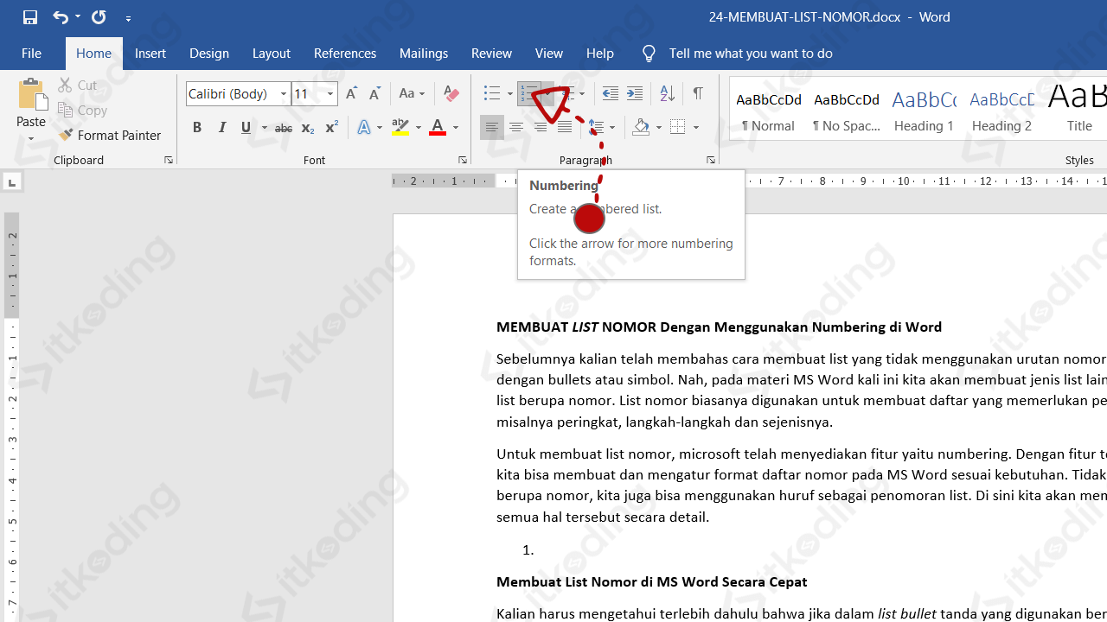Screen dimensions: 1107x622
Task: Justify the paragraph text
Action: point(565,127)
